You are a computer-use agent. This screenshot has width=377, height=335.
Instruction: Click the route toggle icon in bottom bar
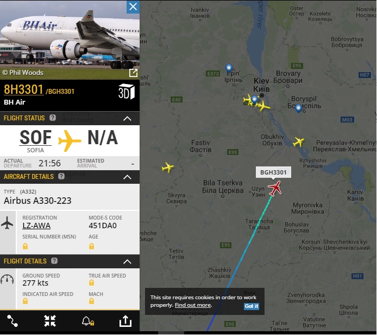(12, 321)
